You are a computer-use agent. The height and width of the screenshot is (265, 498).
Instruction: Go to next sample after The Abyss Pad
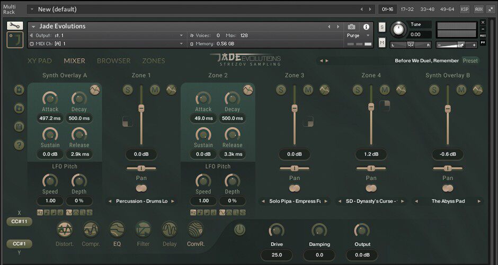click(479, 202)
